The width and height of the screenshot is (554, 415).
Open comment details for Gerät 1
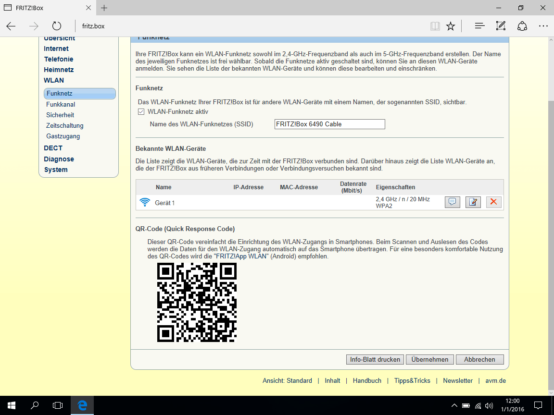pos(452,202)
